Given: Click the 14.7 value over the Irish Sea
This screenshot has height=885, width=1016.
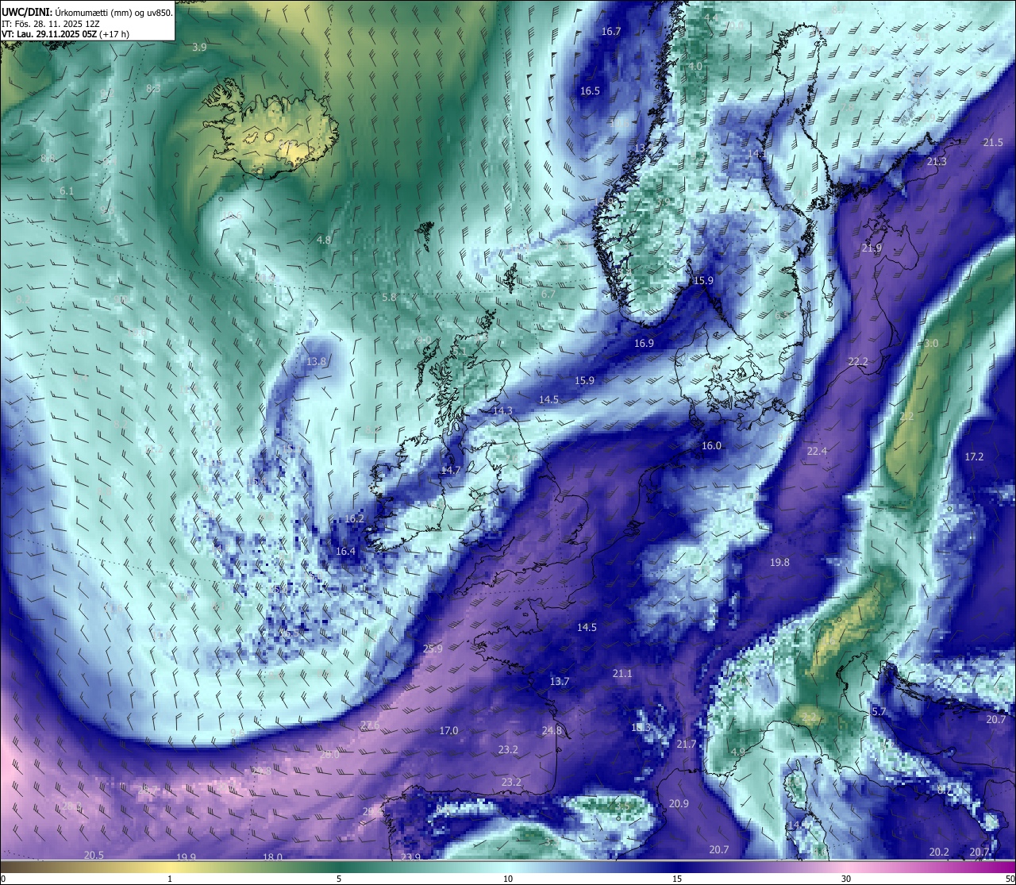Looking at the screenshot, I should pos(451,471).
